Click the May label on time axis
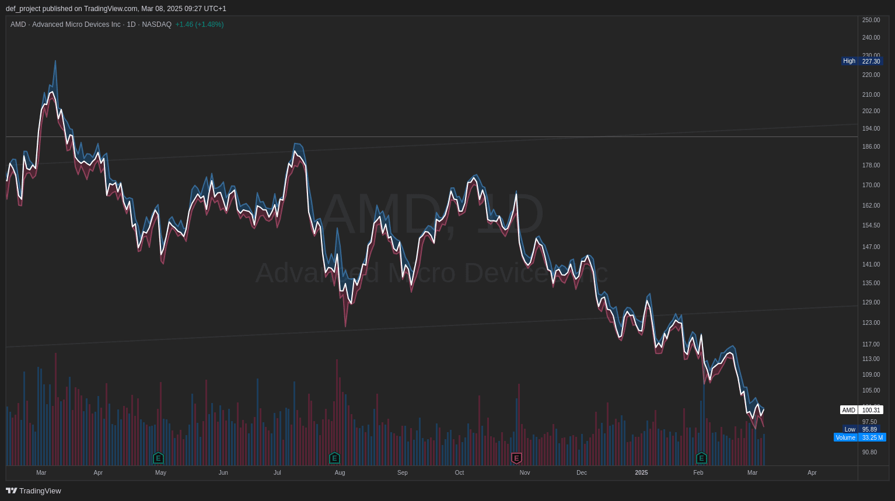This screenshot has width=895, height=501. click(x=160, y=472)
